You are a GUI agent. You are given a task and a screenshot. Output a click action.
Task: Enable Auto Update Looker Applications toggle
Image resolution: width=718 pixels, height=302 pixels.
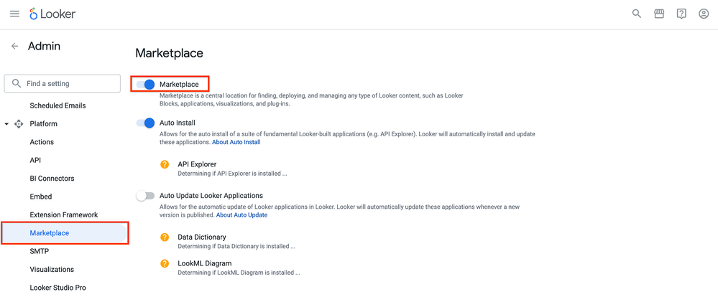[146, 196]
